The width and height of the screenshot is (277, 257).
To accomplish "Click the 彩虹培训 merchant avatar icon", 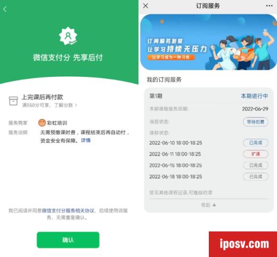I will [x=42, y=123].
